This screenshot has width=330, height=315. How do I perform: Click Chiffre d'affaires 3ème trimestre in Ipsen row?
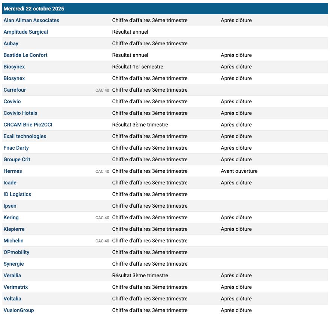coord(150,206)
